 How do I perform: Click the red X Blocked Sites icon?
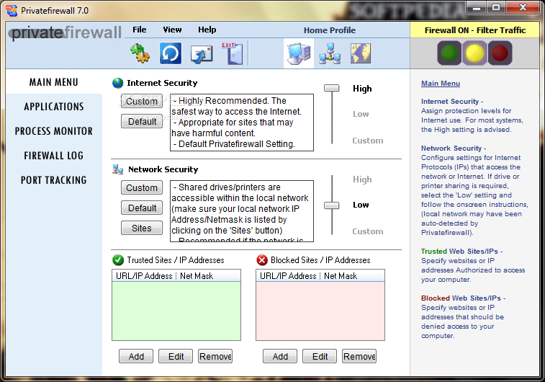262,260
